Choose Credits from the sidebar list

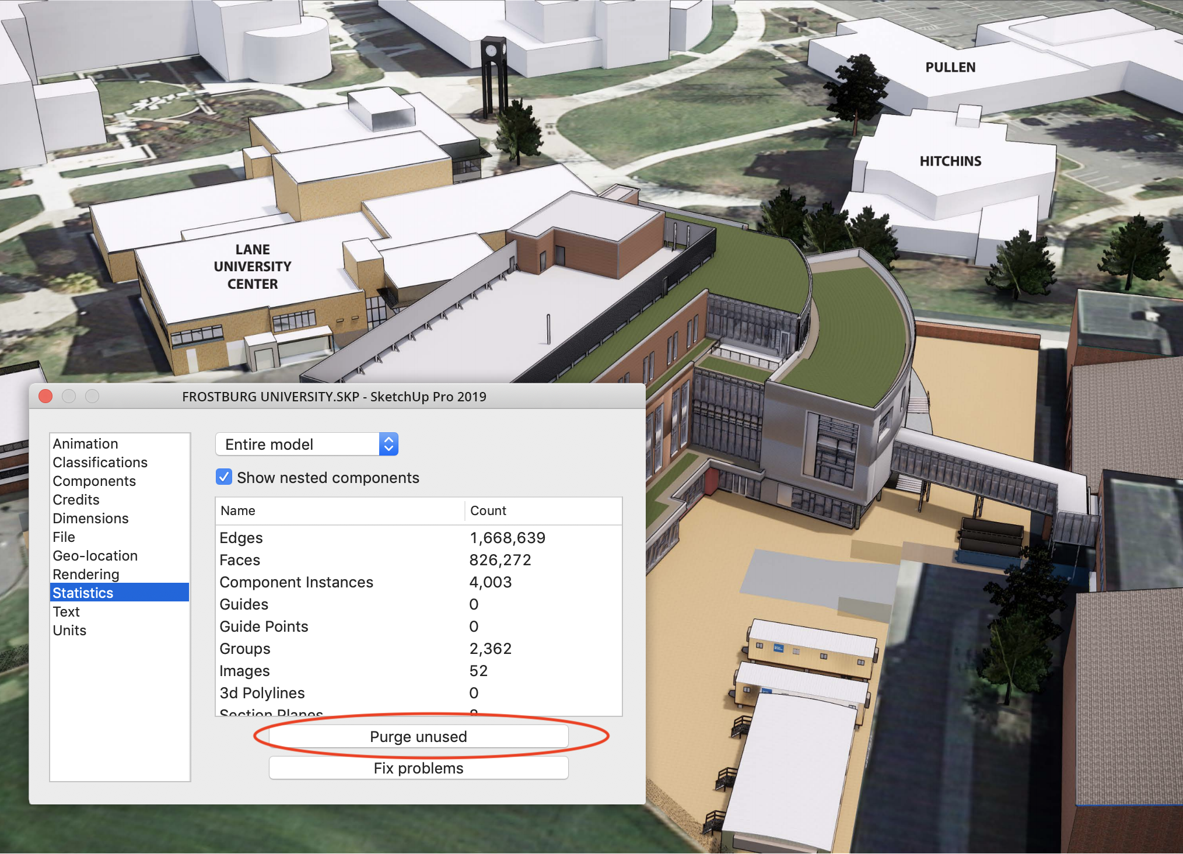(76, 499)
